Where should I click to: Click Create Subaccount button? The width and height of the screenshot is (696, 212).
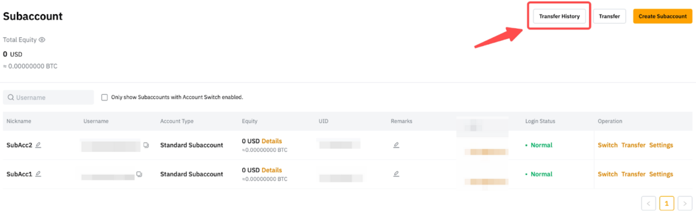(x=662, y=16)
